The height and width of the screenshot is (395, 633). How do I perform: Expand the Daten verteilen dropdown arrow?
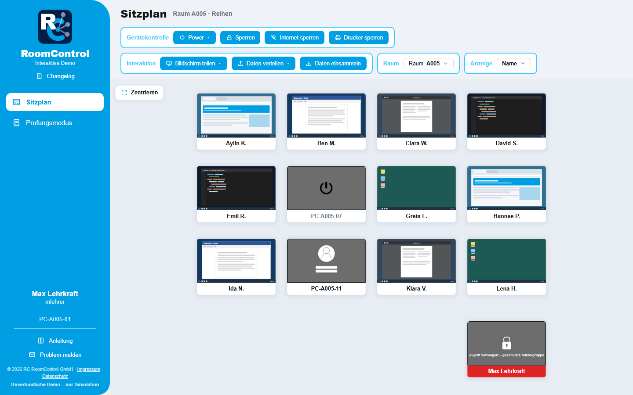tap(288, 64)
